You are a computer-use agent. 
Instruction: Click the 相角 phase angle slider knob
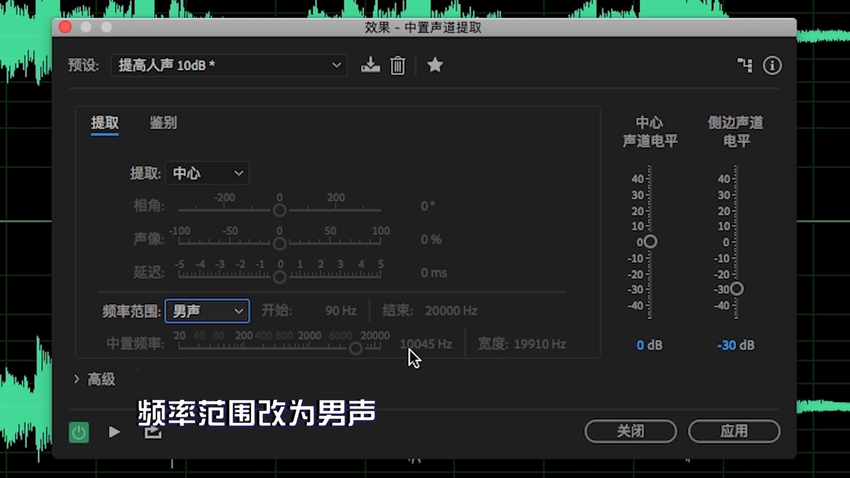(279, 210)
